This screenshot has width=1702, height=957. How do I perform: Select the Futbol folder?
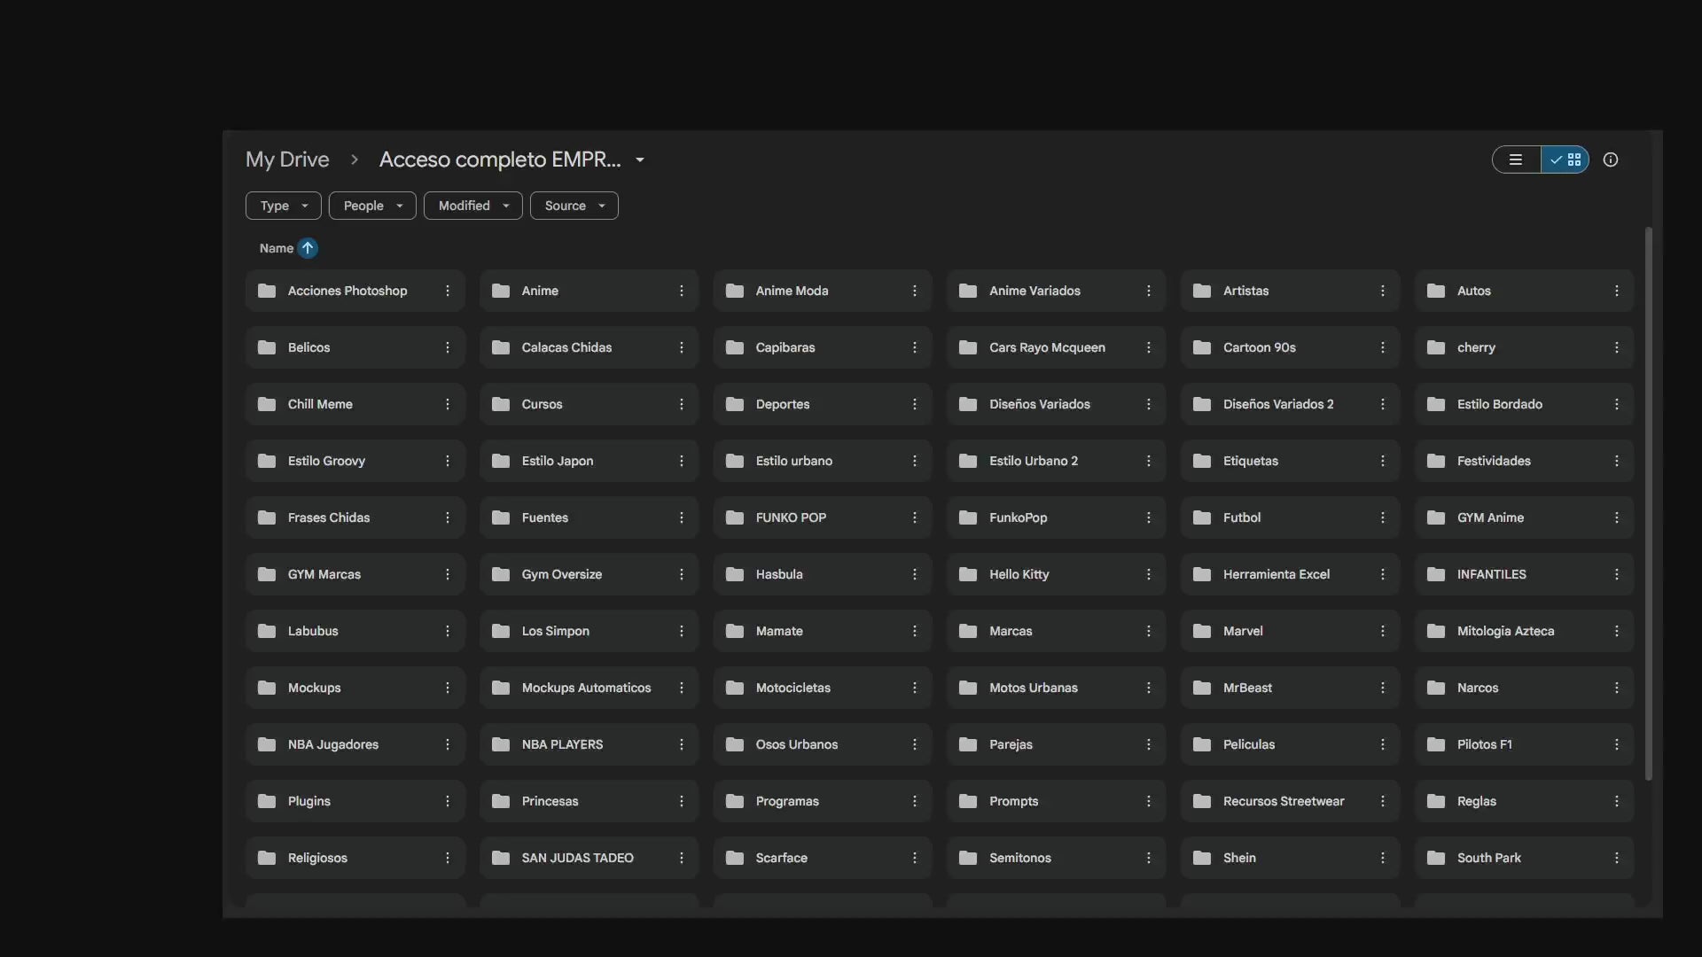click(1290, 517)
